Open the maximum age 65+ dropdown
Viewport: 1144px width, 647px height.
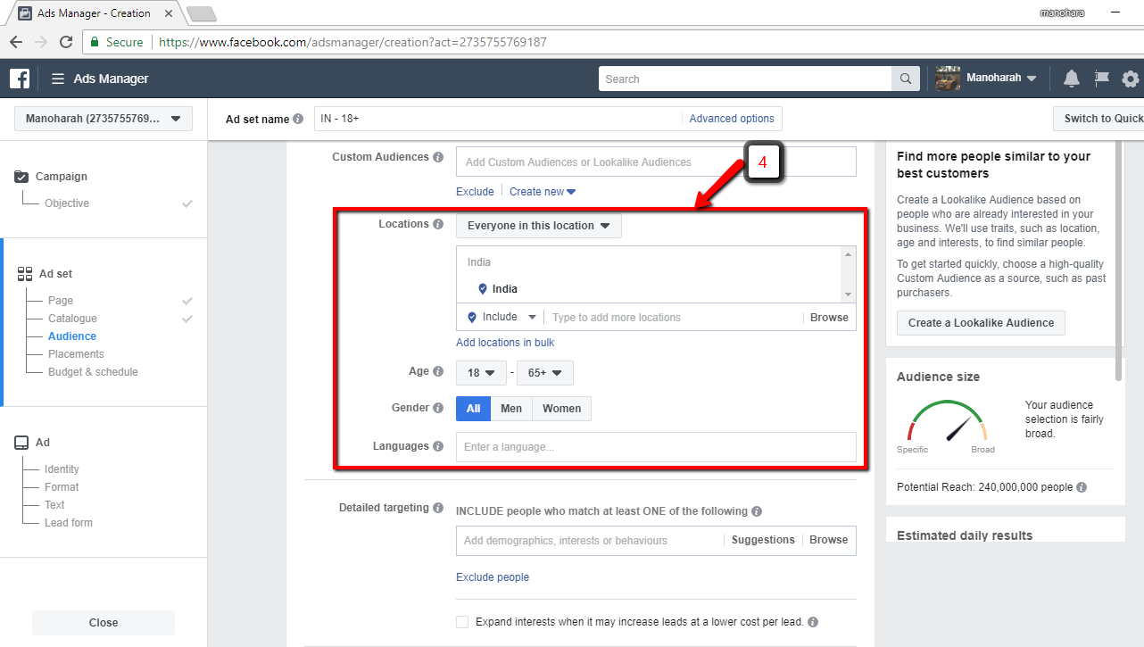545,373
